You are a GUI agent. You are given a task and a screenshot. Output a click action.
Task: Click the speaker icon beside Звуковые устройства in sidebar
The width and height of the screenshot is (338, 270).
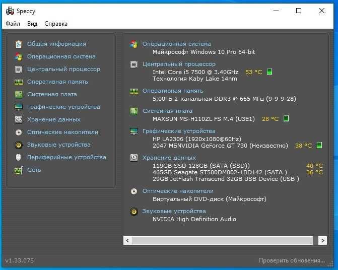[x=19, y=145]
